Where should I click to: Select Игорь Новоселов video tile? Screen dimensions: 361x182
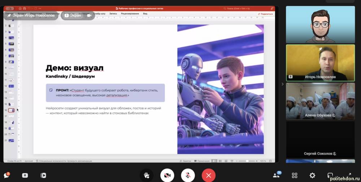tap(315, 63)
